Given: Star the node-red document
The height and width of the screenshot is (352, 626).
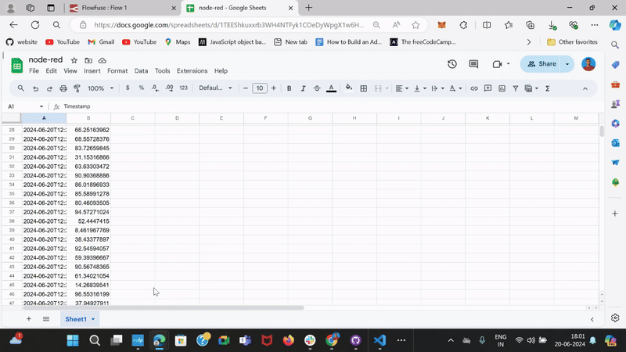Looking at the screenshot, I should [74, 60].
